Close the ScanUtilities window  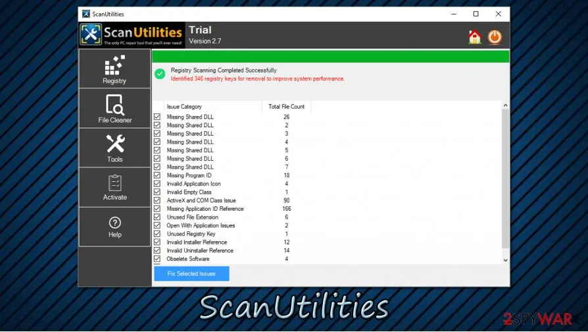tap(499, 14)
